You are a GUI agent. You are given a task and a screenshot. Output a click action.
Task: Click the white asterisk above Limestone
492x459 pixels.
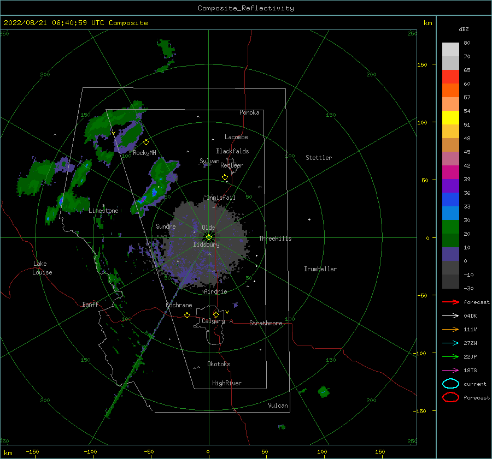(103, 206)
